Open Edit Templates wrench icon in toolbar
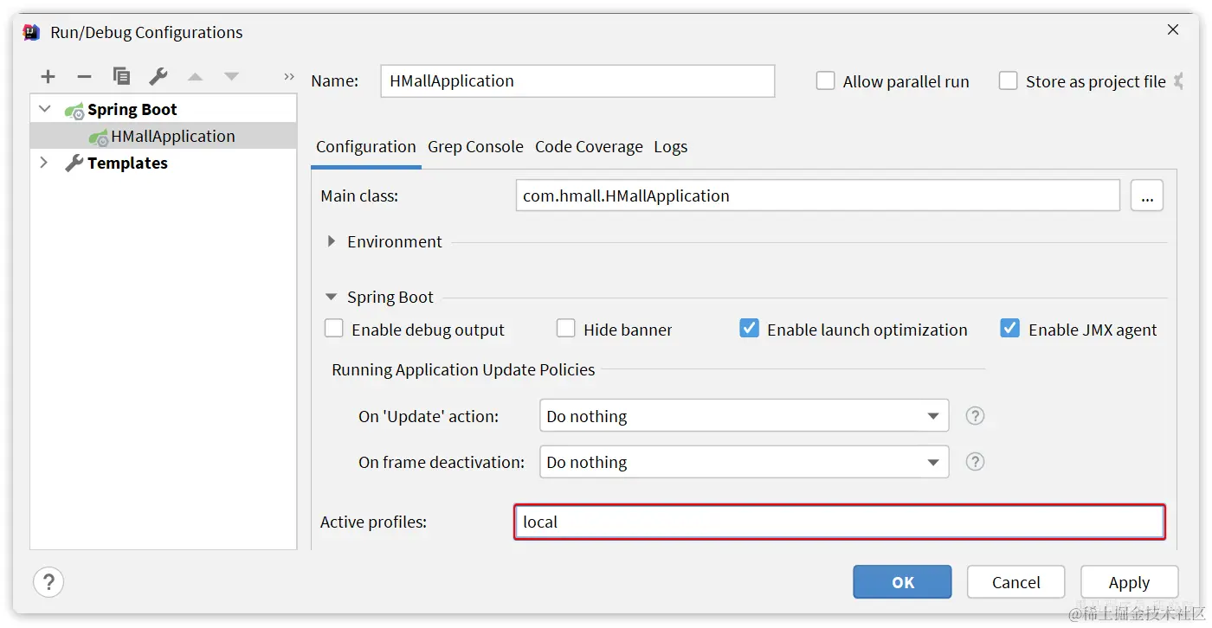The width and height of the screenshot is (1212, 628). (x=158, y=77)
